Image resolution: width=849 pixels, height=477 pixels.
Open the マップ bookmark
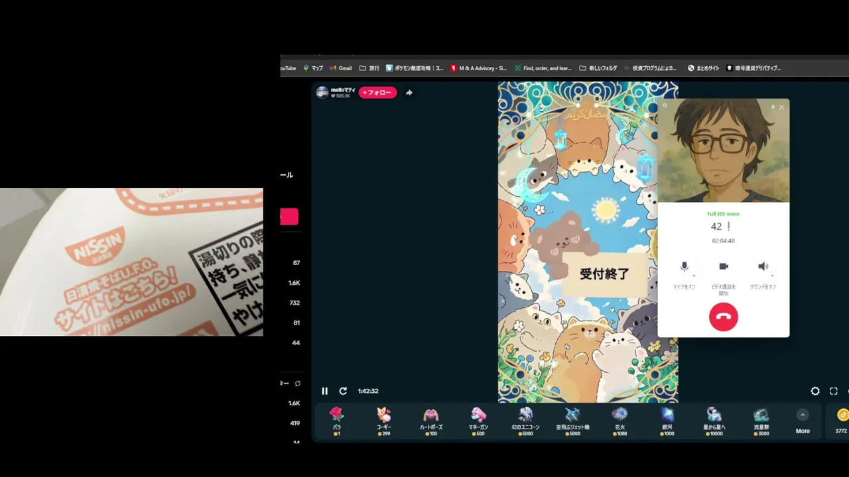coord(312,68)
